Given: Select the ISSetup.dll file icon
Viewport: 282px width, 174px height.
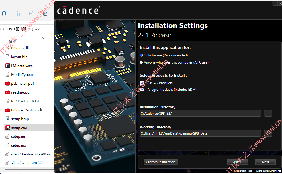Looking at the screenshot, I should pos(7,48).
